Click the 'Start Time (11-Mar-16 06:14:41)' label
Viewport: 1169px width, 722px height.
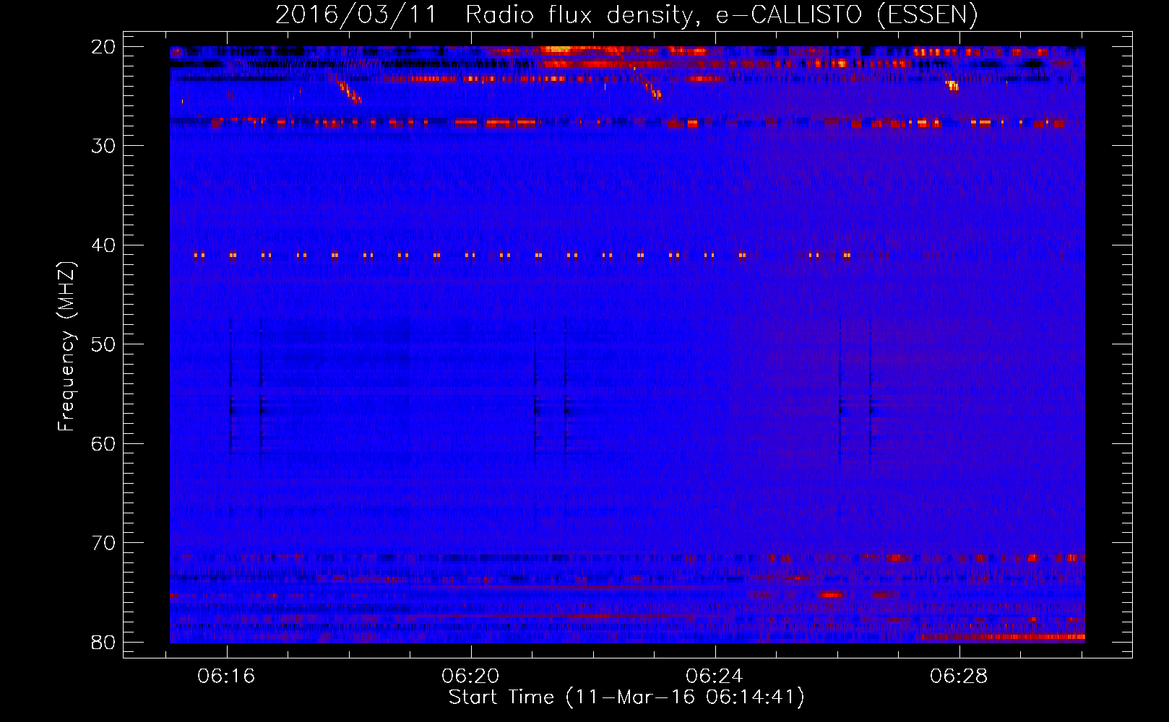click(x=626, y=697)
